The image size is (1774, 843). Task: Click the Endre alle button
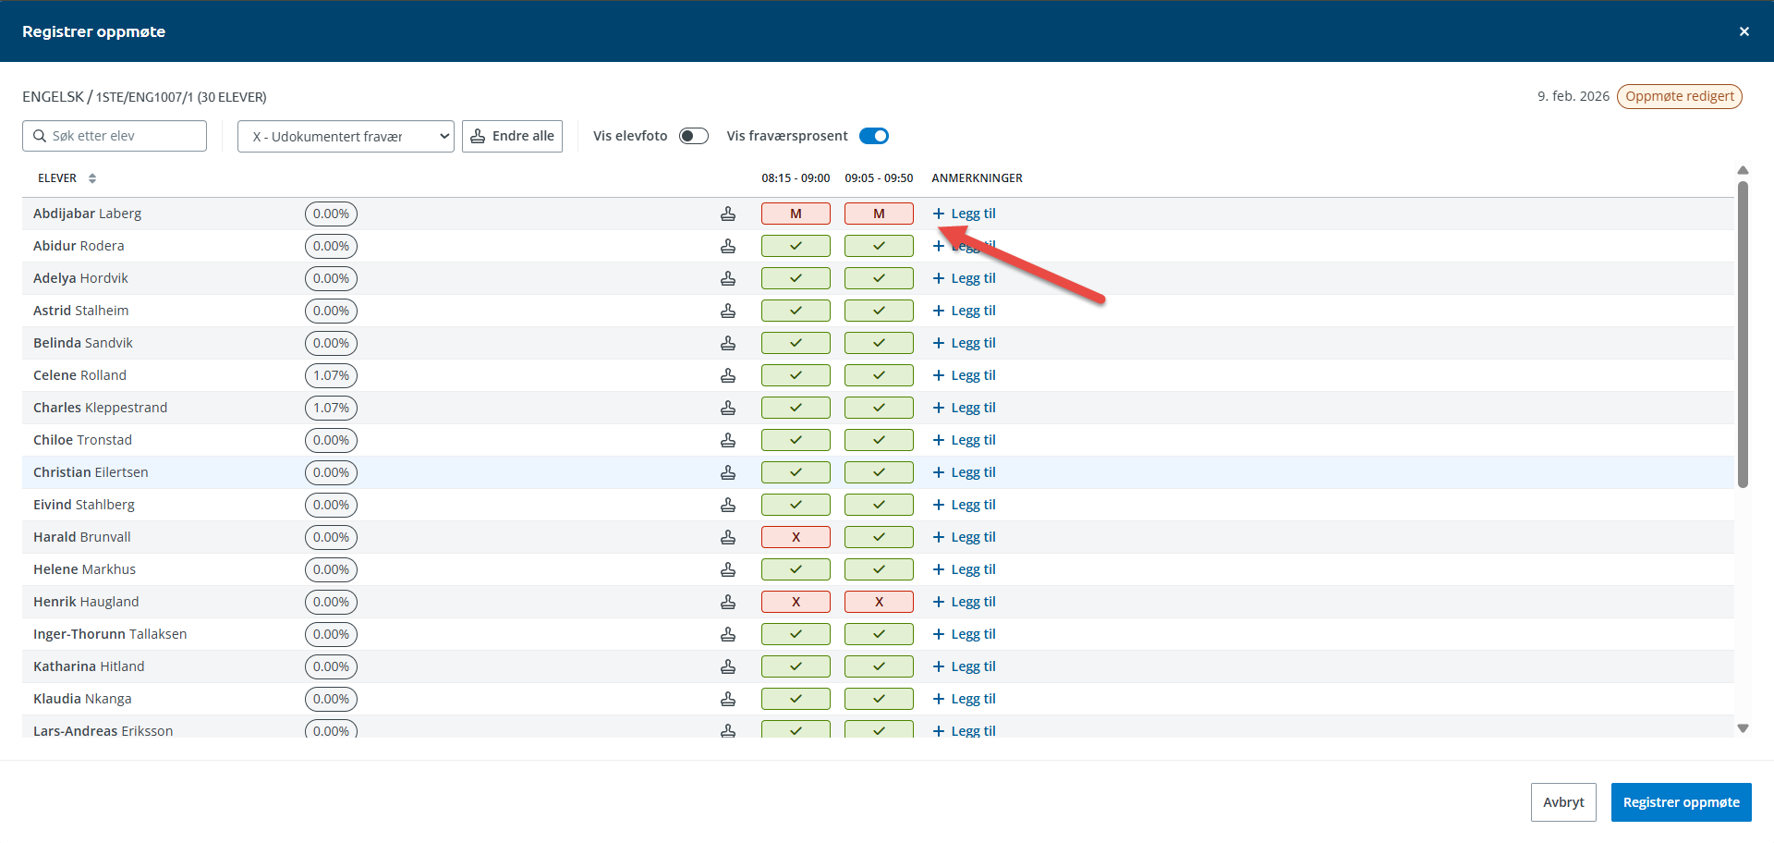(512, 136)
